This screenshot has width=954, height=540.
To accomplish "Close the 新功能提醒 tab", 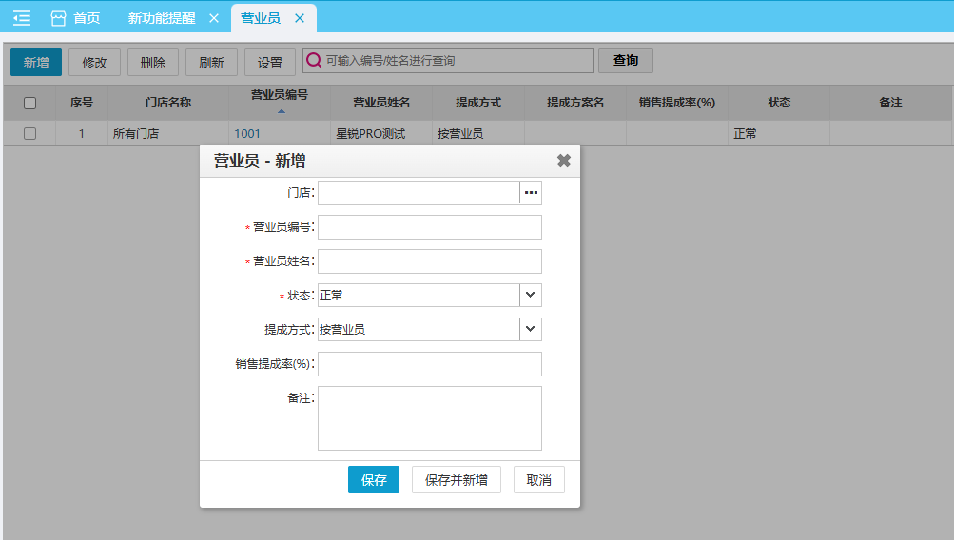I will (213, 18).
